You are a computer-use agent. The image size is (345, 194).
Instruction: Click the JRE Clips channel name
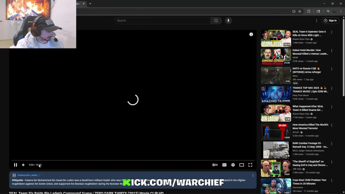(x=297, y=169)
